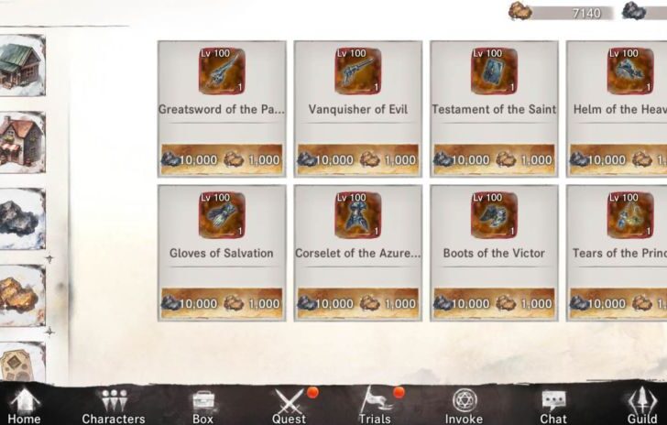Image resolution: width=667 pixels, height=425 pixels.
Task: Select the Vanquisher of Evil item
Action: 357,109
